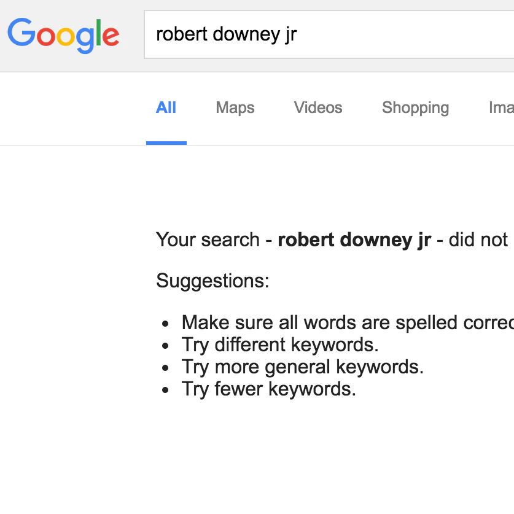Click 'Try more general keywords.' suggestion
Image resolution: width=514 pixels, height=514 pixels.
[303, 367]
